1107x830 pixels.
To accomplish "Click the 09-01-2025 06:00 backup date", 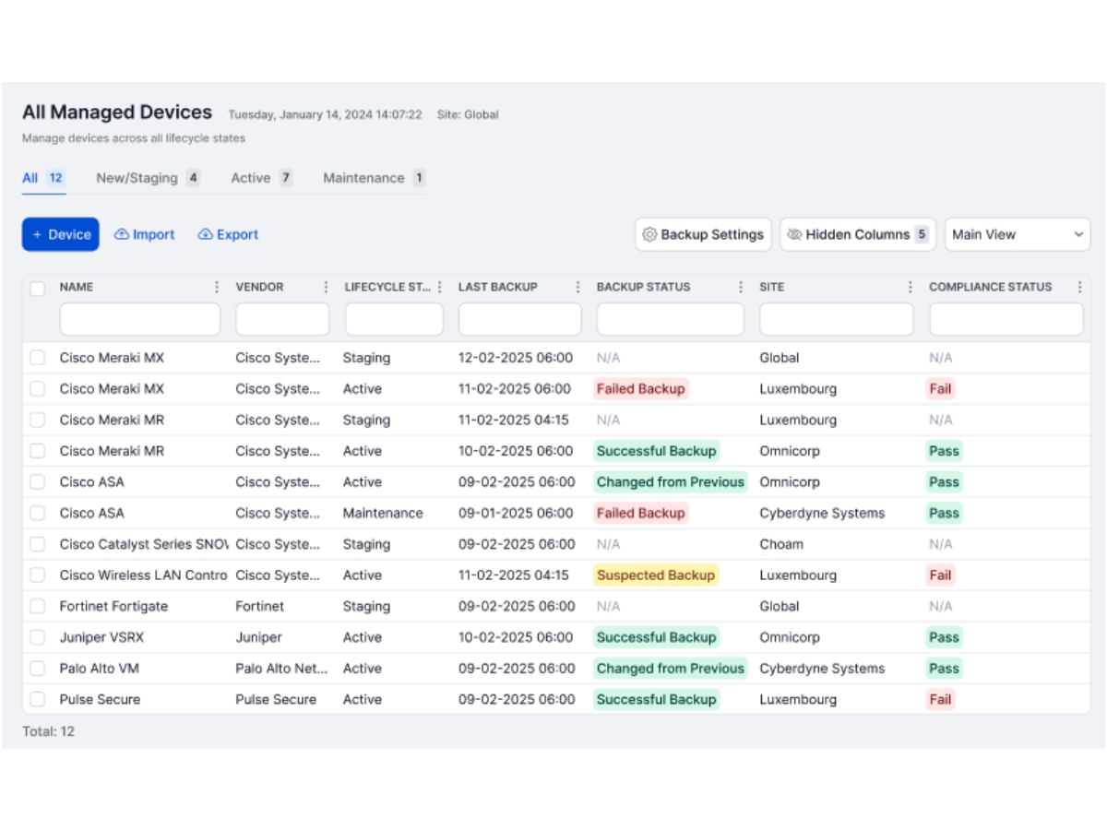I will (516, 513).
